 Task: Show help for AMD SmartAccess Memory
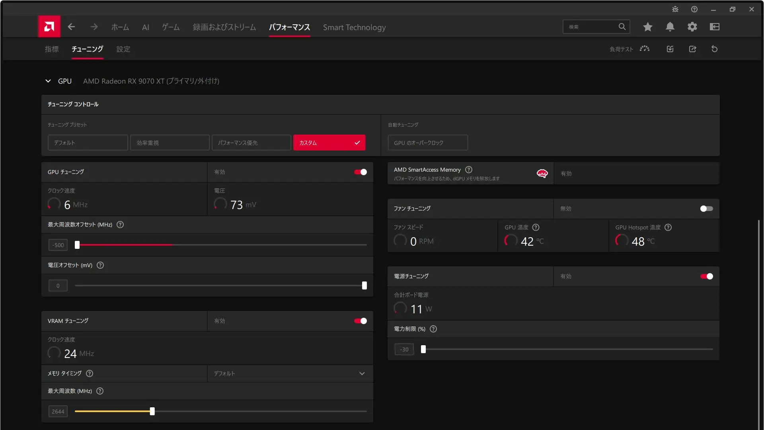[x=469, y=170]
